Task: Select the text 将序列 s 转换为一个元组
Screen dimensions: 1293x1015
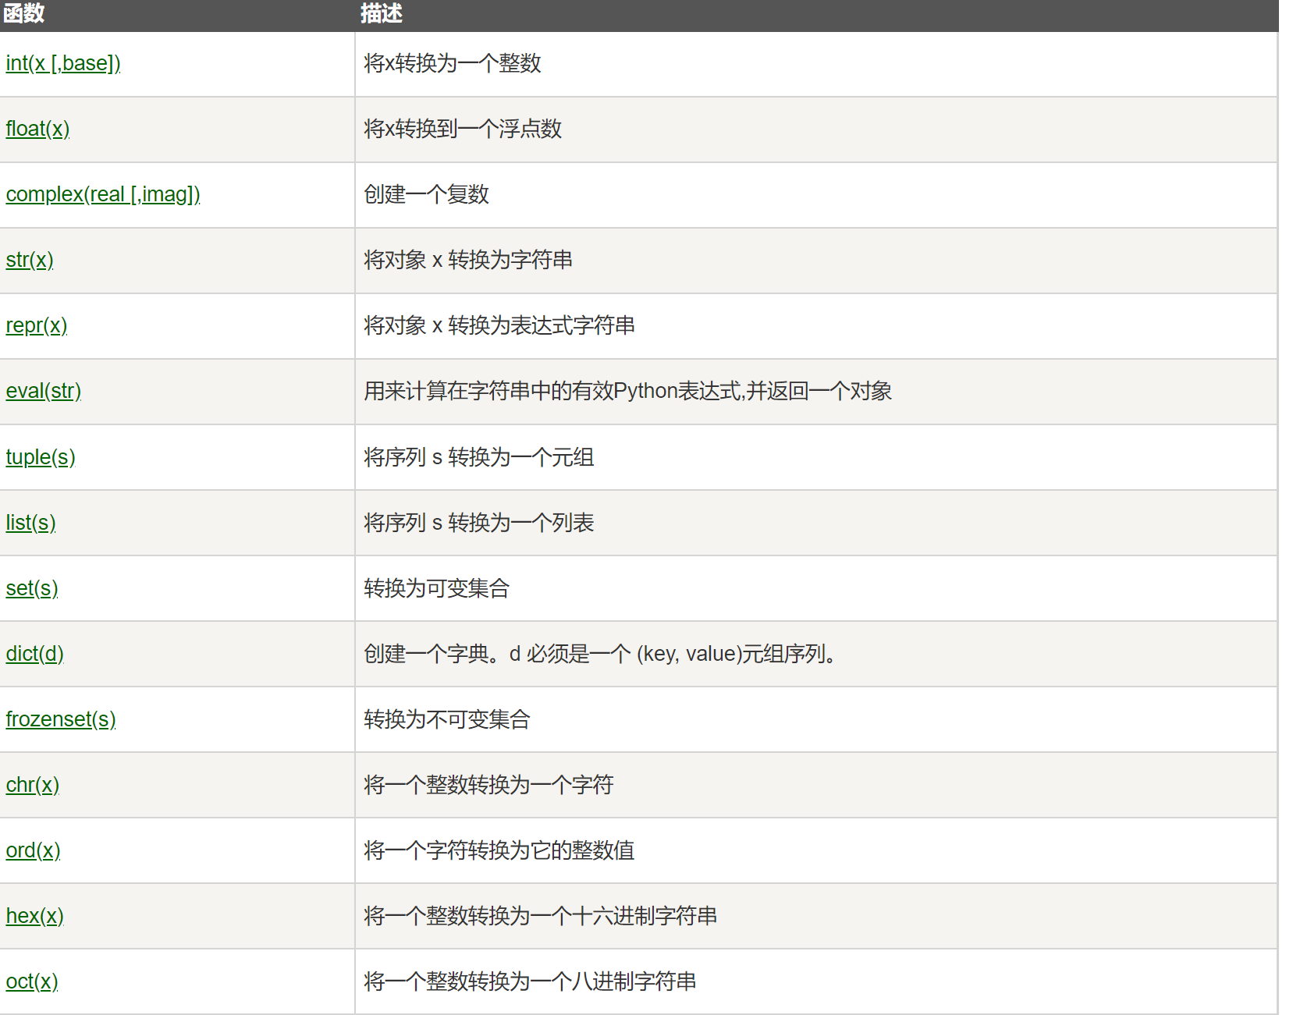Action: pos(479,457)
